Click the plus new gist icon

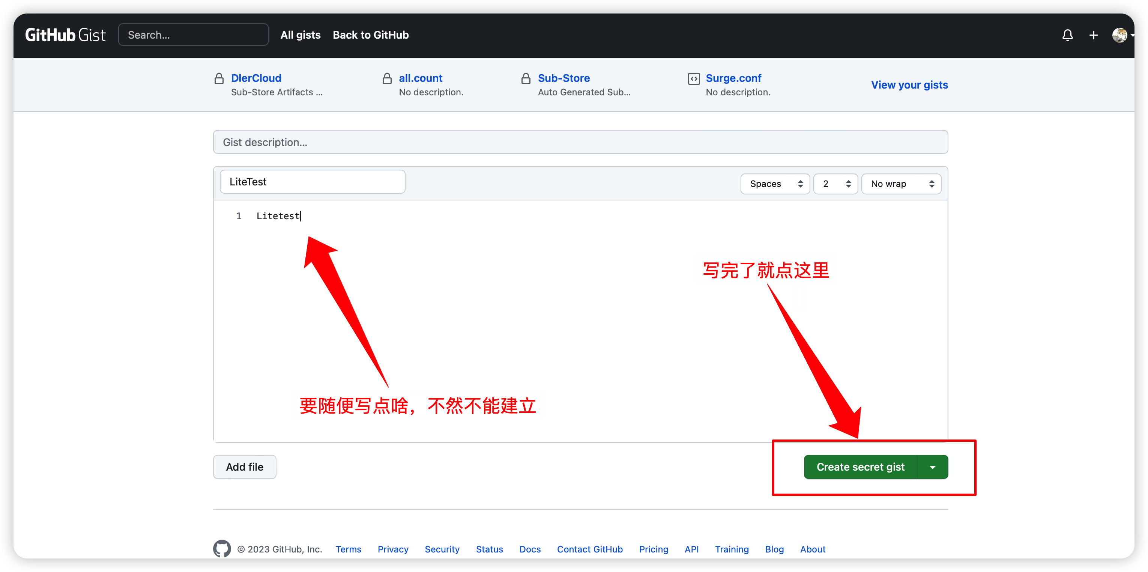1093,35
